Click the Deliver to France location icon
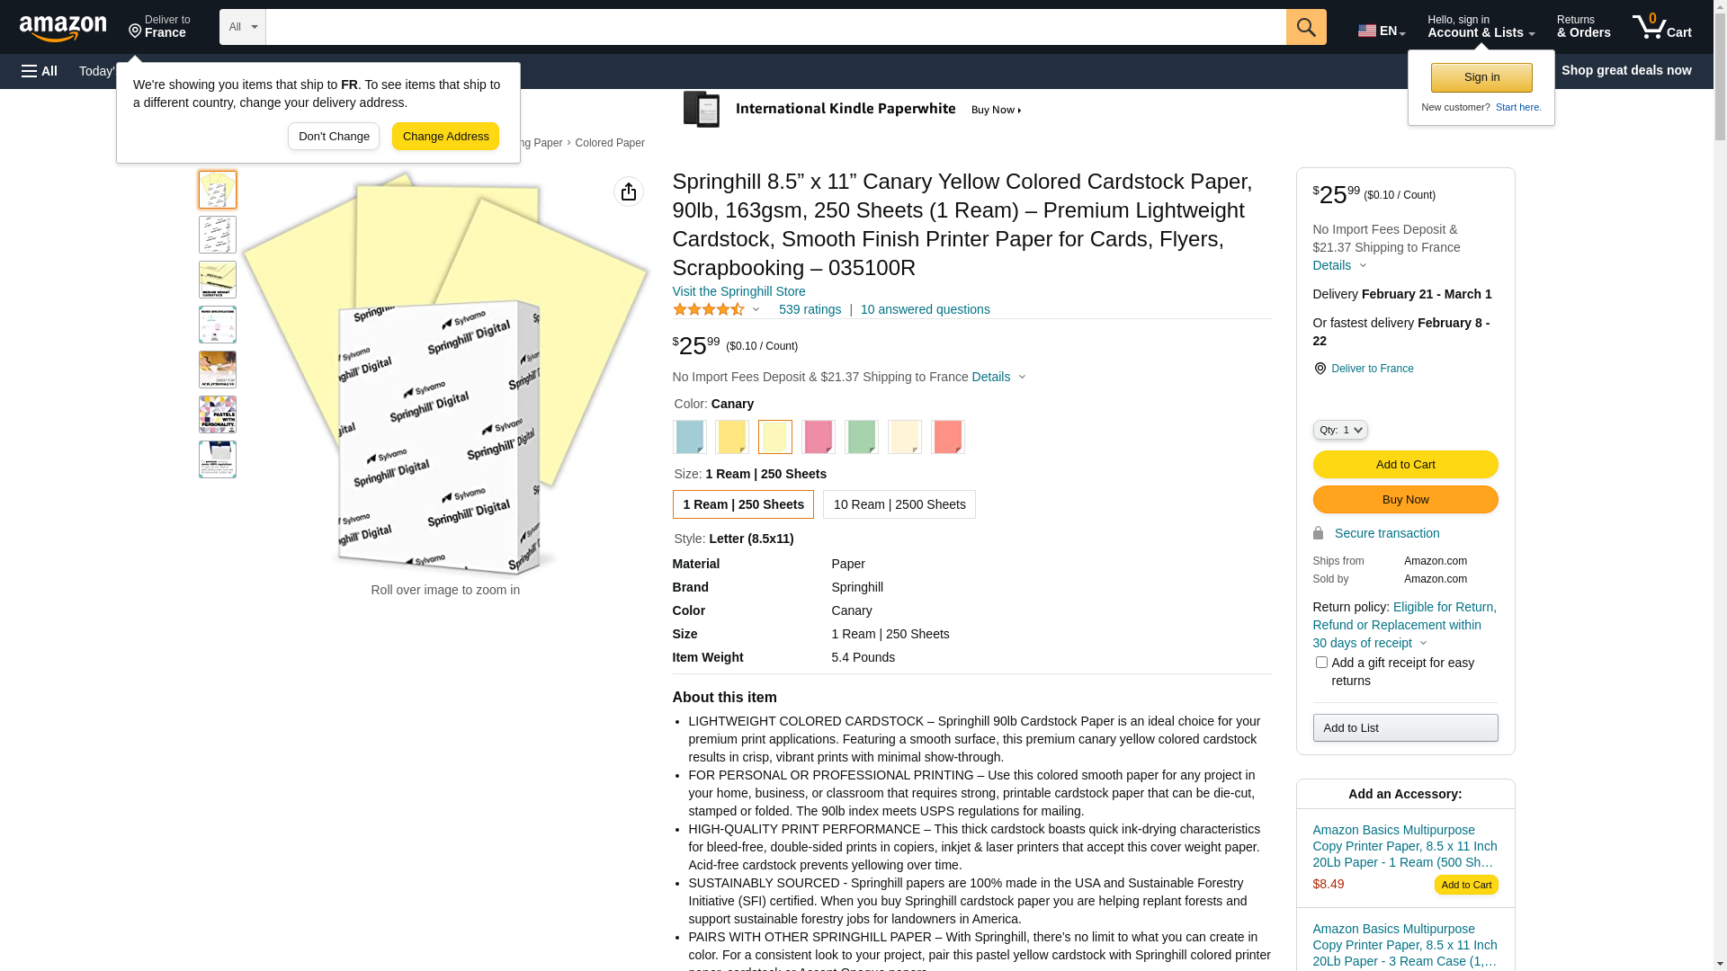1727x971 pixels. point(1320,369)
